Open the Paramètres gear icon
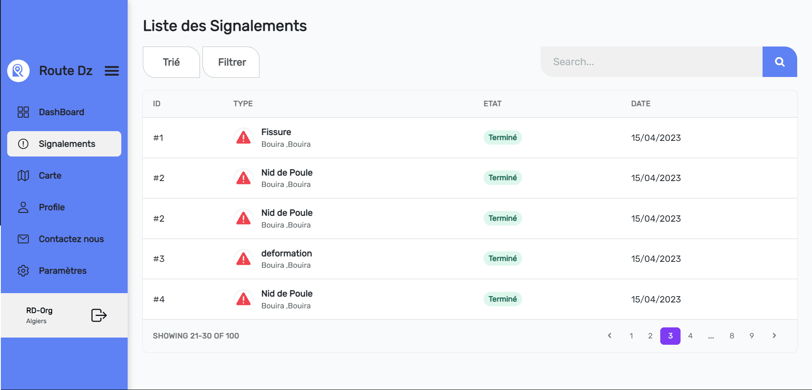Screen dimensions: 812x390 (23, 270)
